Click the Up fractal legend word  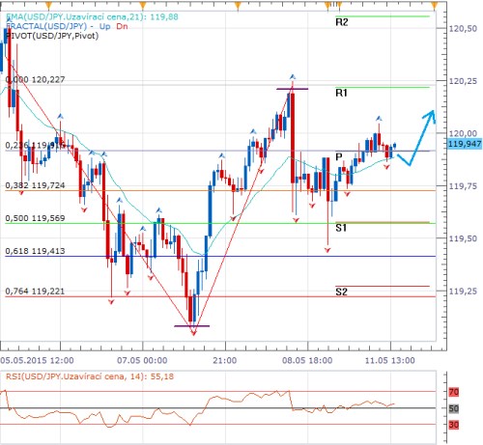pos(104,26)
